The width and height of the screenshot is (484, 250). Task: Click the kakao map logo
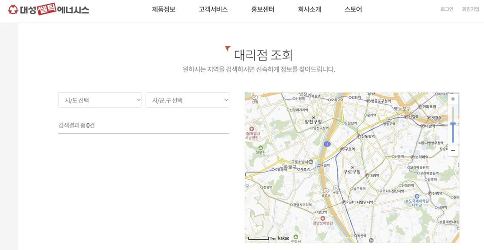(x=284, y=238)
